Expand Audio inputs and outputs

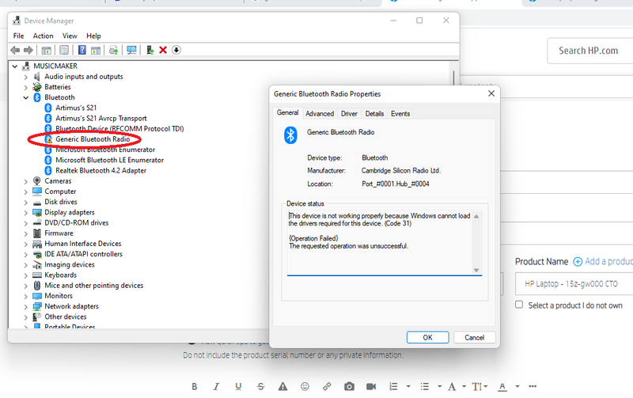click(26, 77)
